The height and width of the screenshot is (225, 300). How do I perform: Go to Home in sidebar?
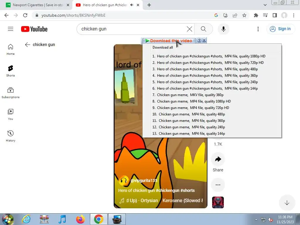11,50
